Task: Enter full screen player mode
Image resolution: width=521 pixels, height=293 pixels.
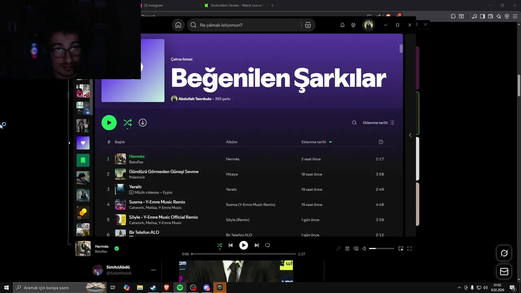Action: coord(409,249)
